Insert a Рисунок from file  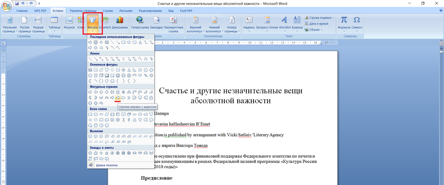point(69,23)
